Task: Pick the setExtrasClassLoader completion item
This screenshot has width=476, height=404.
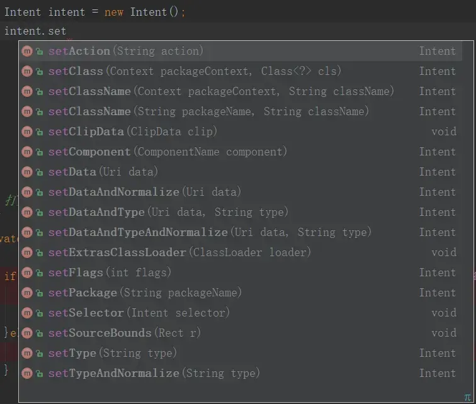Action: click(179, 253)
